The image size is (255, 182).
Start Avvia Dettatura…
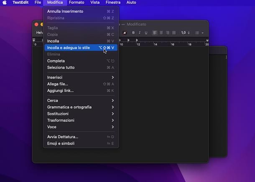click(81, 137)
